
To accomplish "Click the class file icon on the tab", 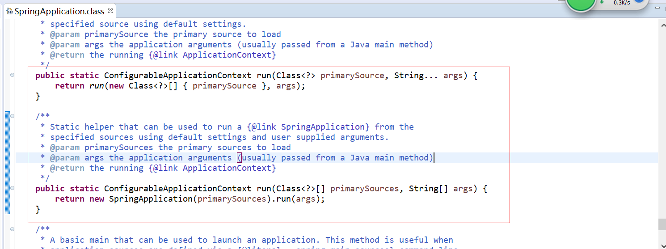I will click(x=9, y=12).
